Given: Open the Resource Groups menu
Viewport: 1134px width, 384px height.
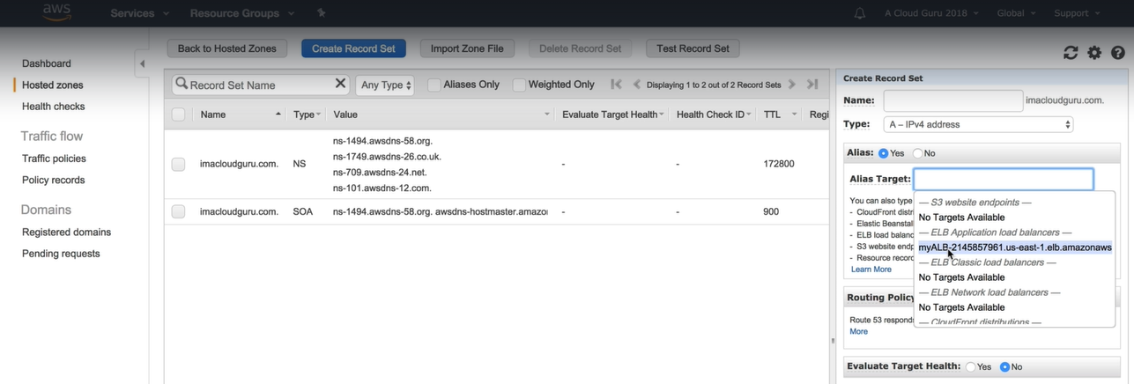Looking at the screenshot, I should (241, 13).
